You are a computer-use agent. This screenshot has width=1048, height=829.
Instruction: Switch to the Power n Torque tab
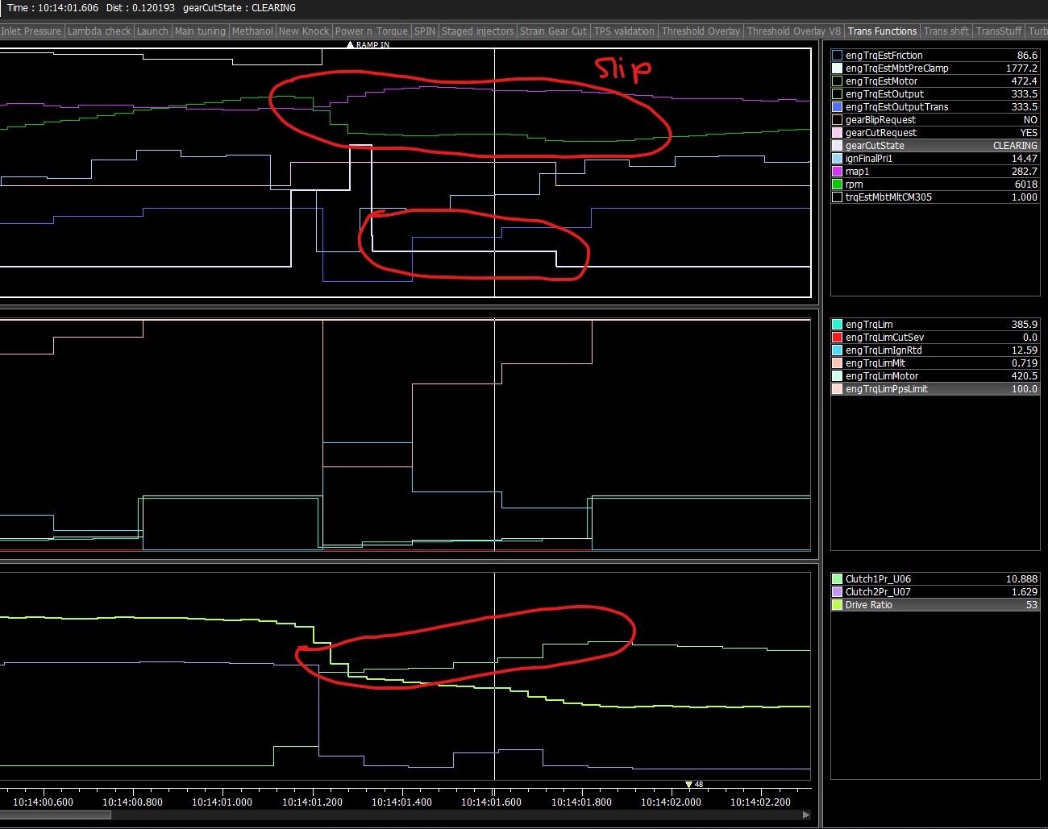click(371, 31)
